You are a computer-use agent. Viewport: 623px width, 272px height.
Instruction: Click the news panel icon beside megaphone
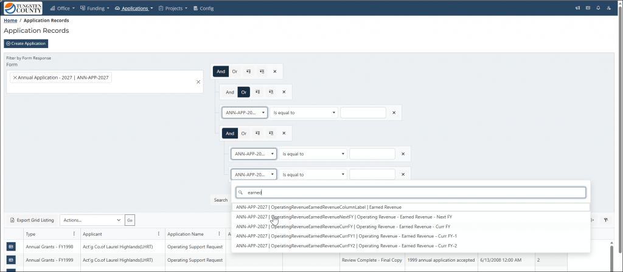pyautogui.click(x=588, y=8)
